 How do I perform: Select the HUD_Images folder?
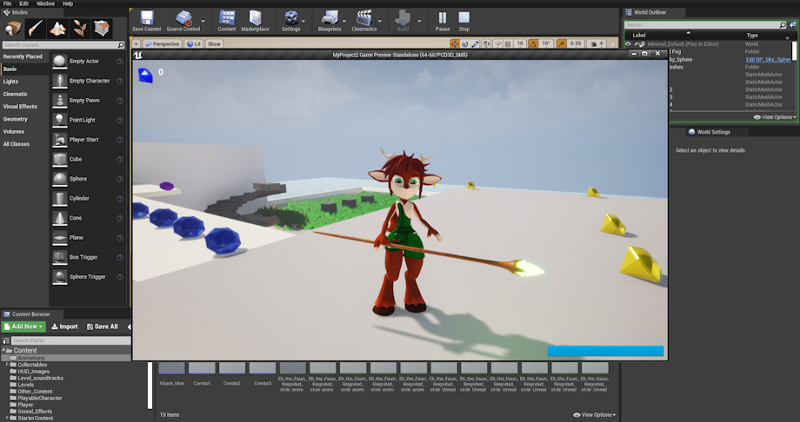34,372
